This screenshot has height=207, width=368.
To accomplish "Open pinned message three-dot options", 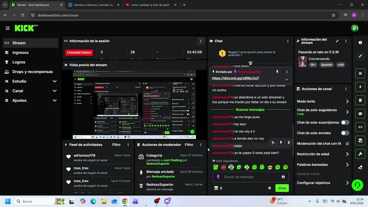I will [x=287, y=72].
